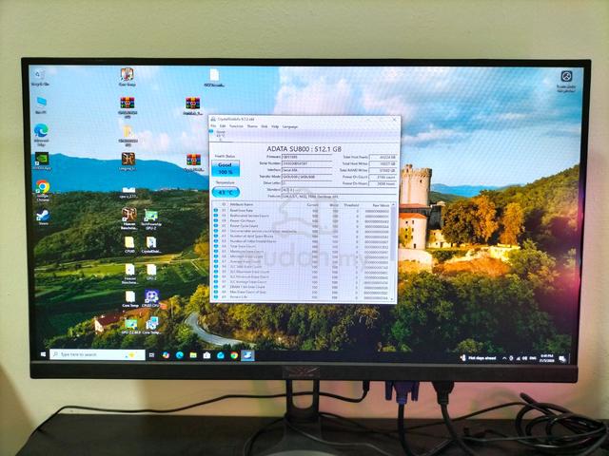This screenshot has height=456, width=609.
Task: Select the Reallocated Sectors Count row
Action: click(x=303, y=216)
